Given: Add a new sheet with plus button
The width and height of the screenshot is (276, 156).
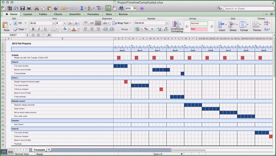Looking at the screenshot, I should (49, 150).
